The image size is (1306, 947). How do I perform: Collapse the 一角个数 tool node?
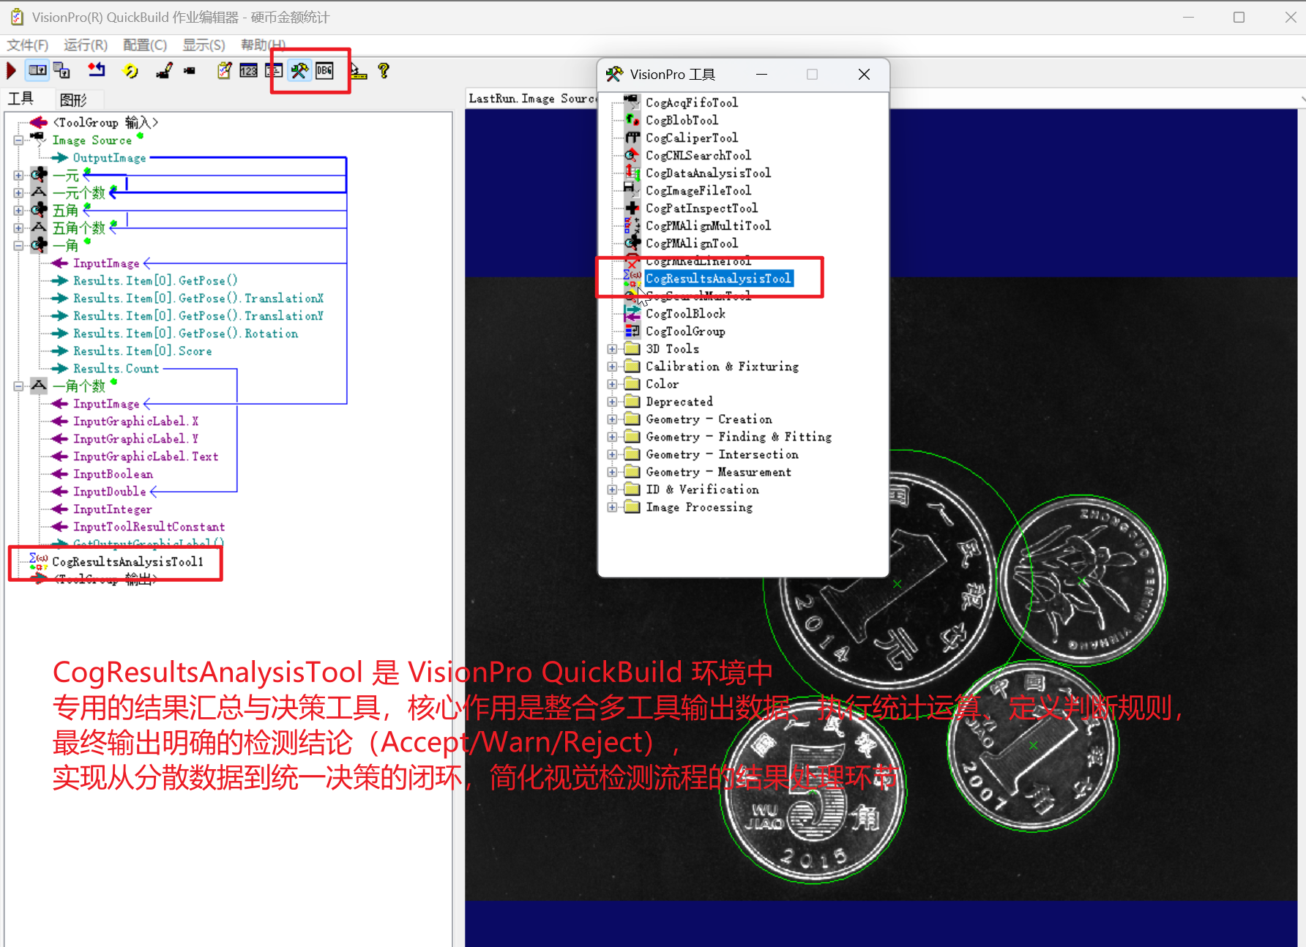(18, 386)
